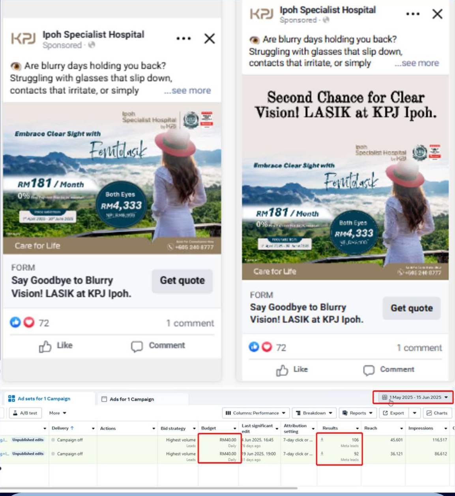Click the 86,612 impressions value
The width and height of the screenshot is (455, 496).
[x=440, y=453]
